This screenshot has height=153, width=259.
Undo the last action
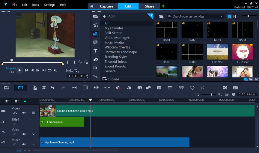coord(52,88)
